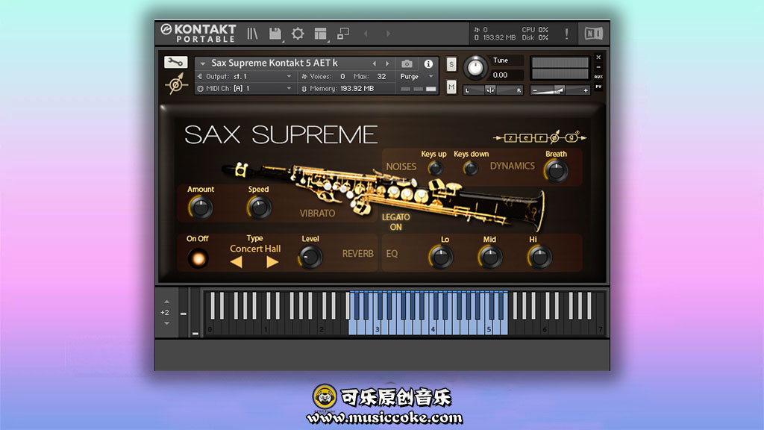Click the instrument volume slider

[x=560, y=90]
